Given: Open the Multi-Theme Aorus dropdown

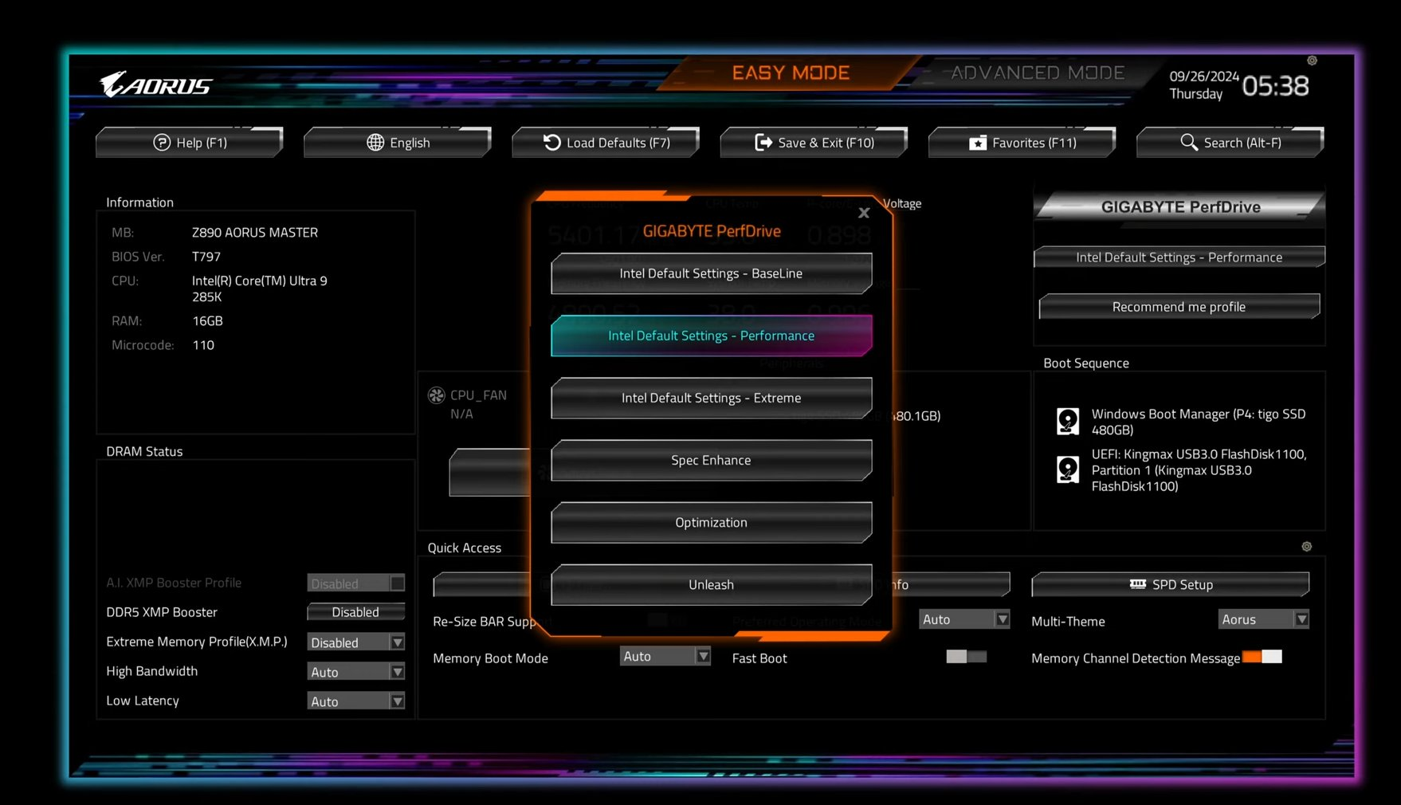Looking at the screenshot, I should 1263,619.
